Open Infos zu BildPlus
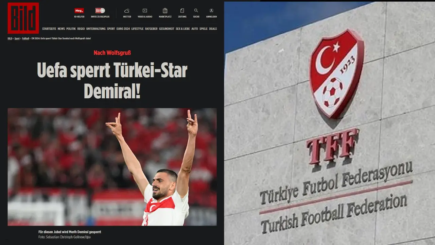435x245 pixels. (100, 13)
